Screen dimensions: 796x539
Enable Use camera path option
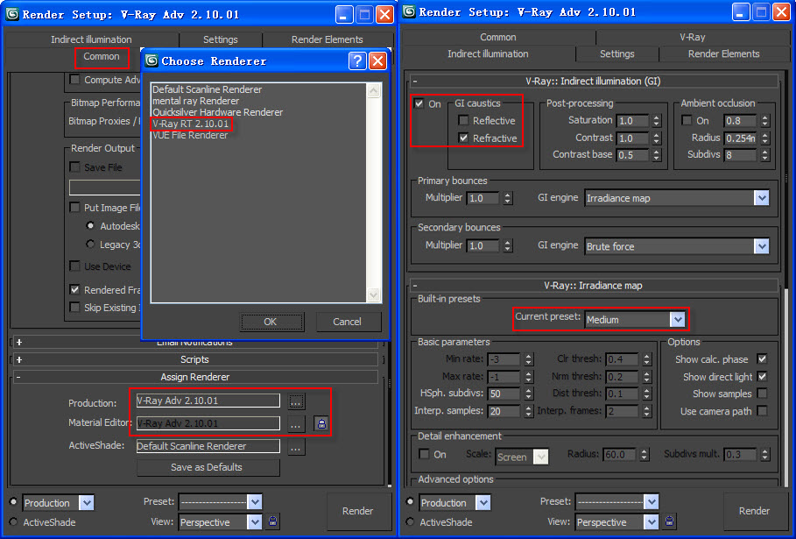tap(762, 411)
